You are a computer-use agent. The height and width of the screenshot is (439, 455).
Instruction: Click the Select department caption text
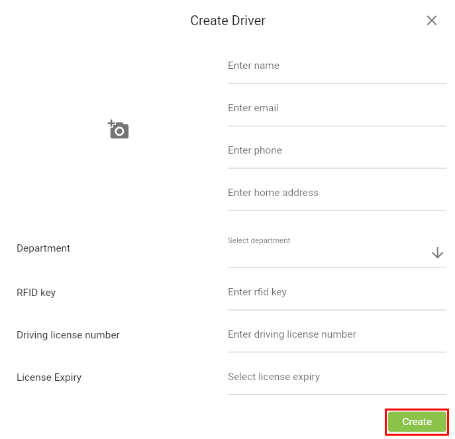coord(259,240)
